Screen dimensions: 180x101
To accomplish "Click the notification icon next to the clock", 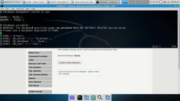I will pos(161,2).
